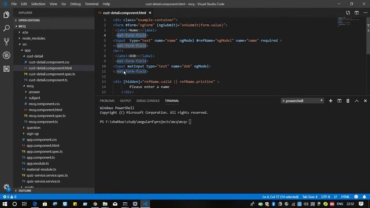Open the Search view in activity bar
This screenshot has width=370, height=208.
pyautogui.click(x=6, y=28)
